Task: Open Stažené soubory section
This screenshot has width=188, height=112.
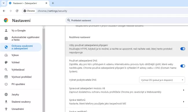Action: [x=21, y=102]
